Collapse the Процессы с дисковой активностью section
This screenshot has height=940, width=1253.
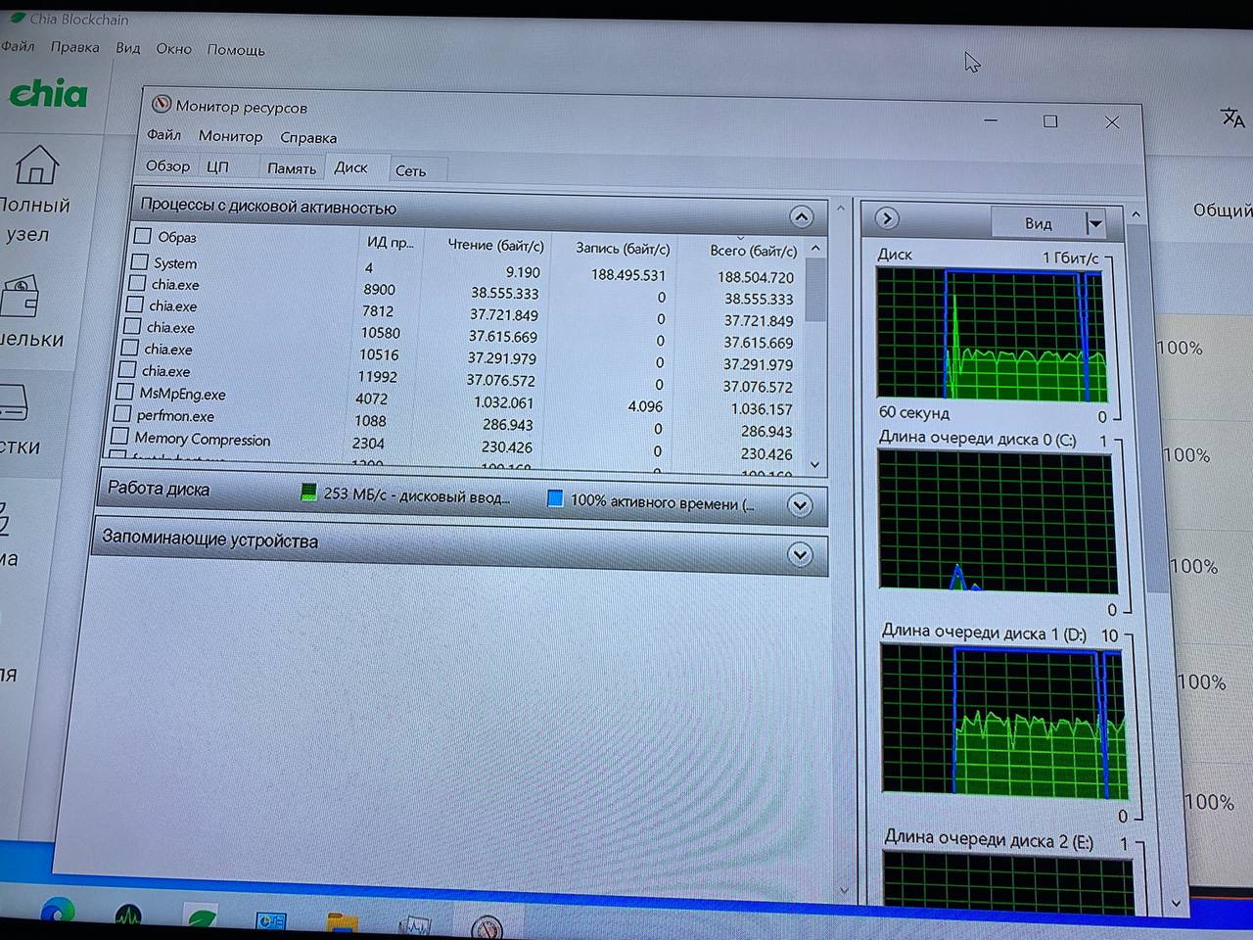tap(801, 216)
